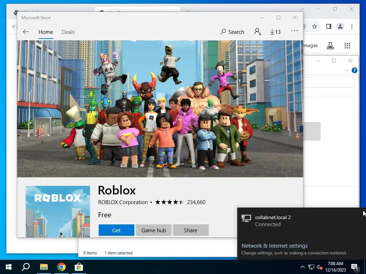This screenshot has height=274, width=366.
Task: Open Google Search Labs flask icon
Action: coord(330,46)
